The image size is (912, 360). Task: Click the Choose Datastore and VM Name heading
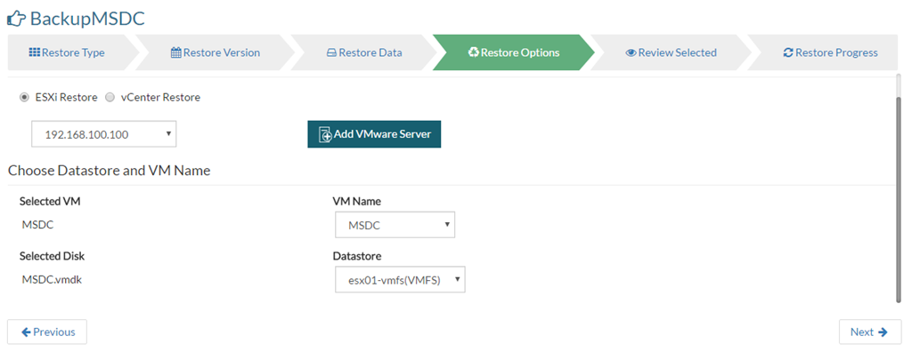point(110,171)
